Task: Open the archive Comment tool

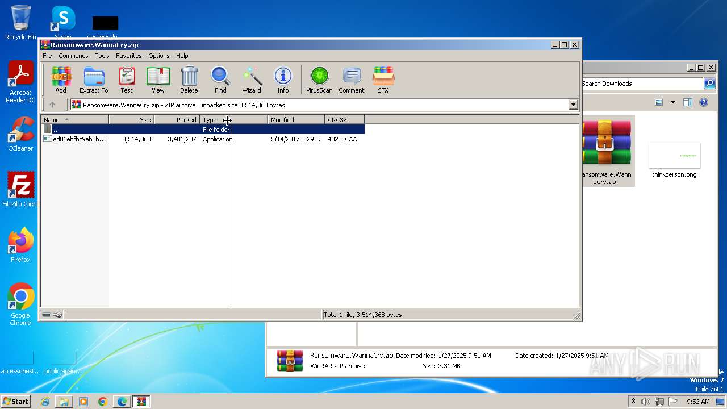Action: [352, 80]
